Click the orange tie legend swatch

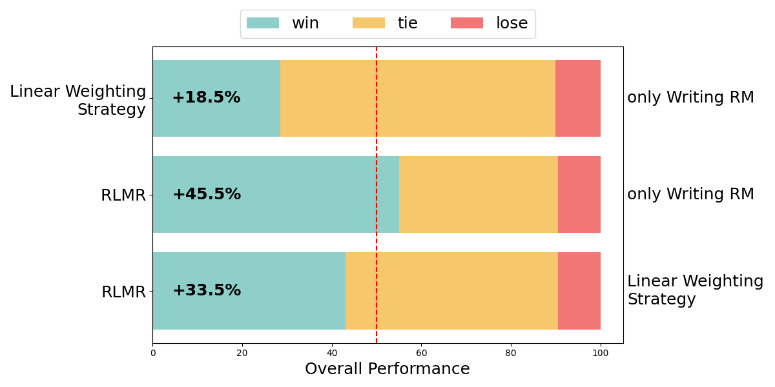pos(368,23)
